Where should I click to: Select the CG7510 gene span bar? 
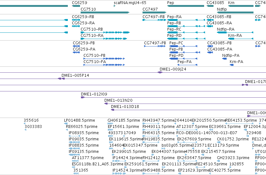pos(105,12)
